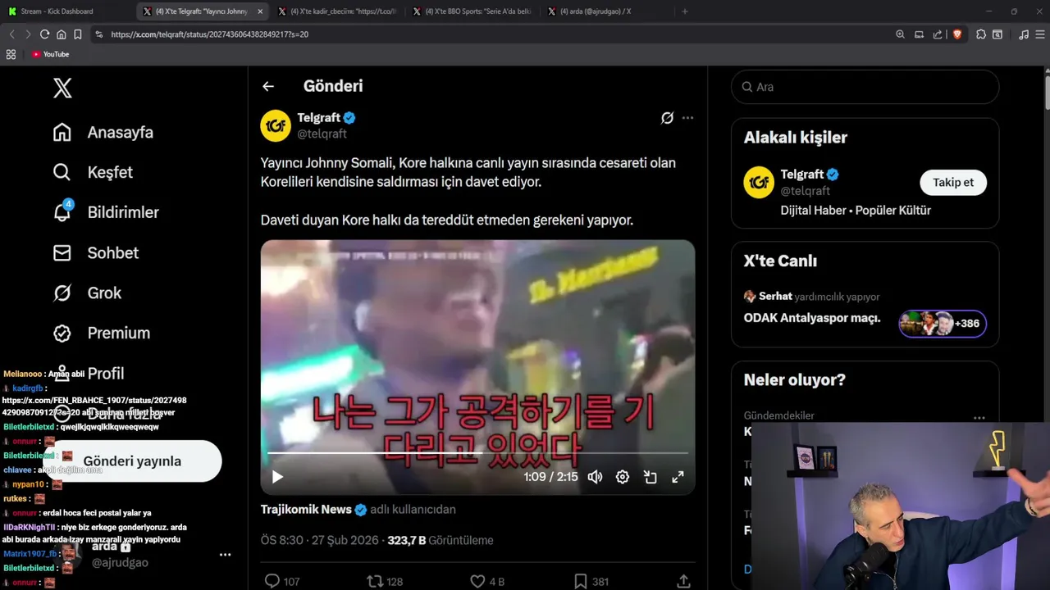Click the zoom magnifier in the address bar
The image size is (1050, 590).
click(900, 34)
